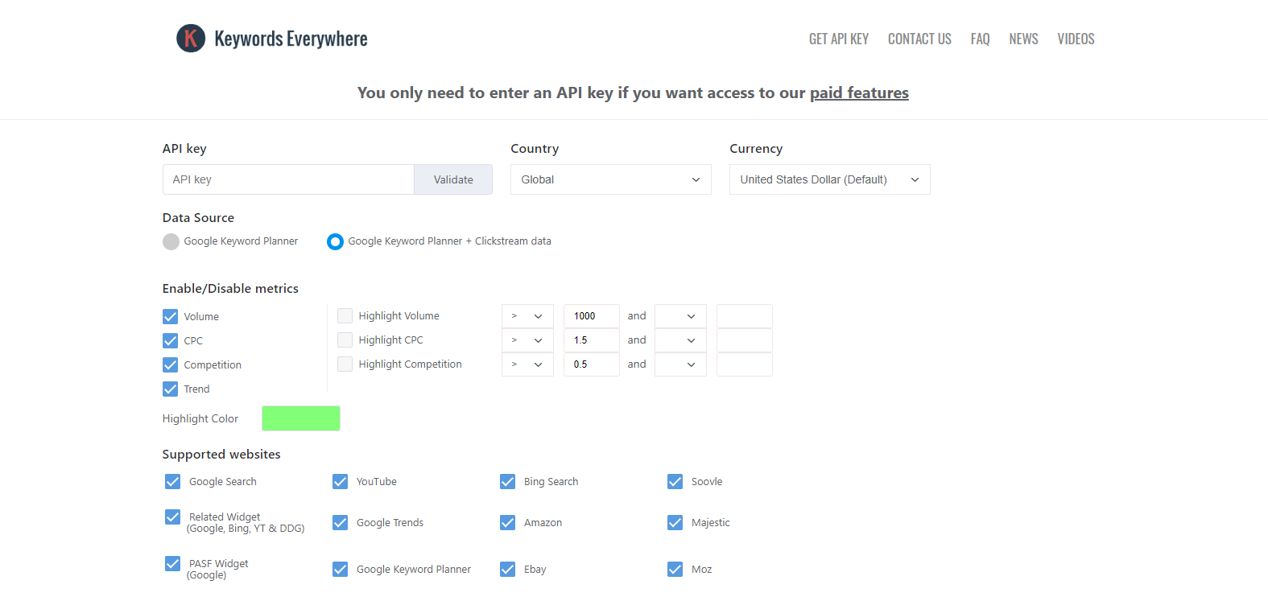The width and height of the screenshot is (1268, 601).
Task: Open the Highlight CPC first operator dropdown
Action: 527,340
